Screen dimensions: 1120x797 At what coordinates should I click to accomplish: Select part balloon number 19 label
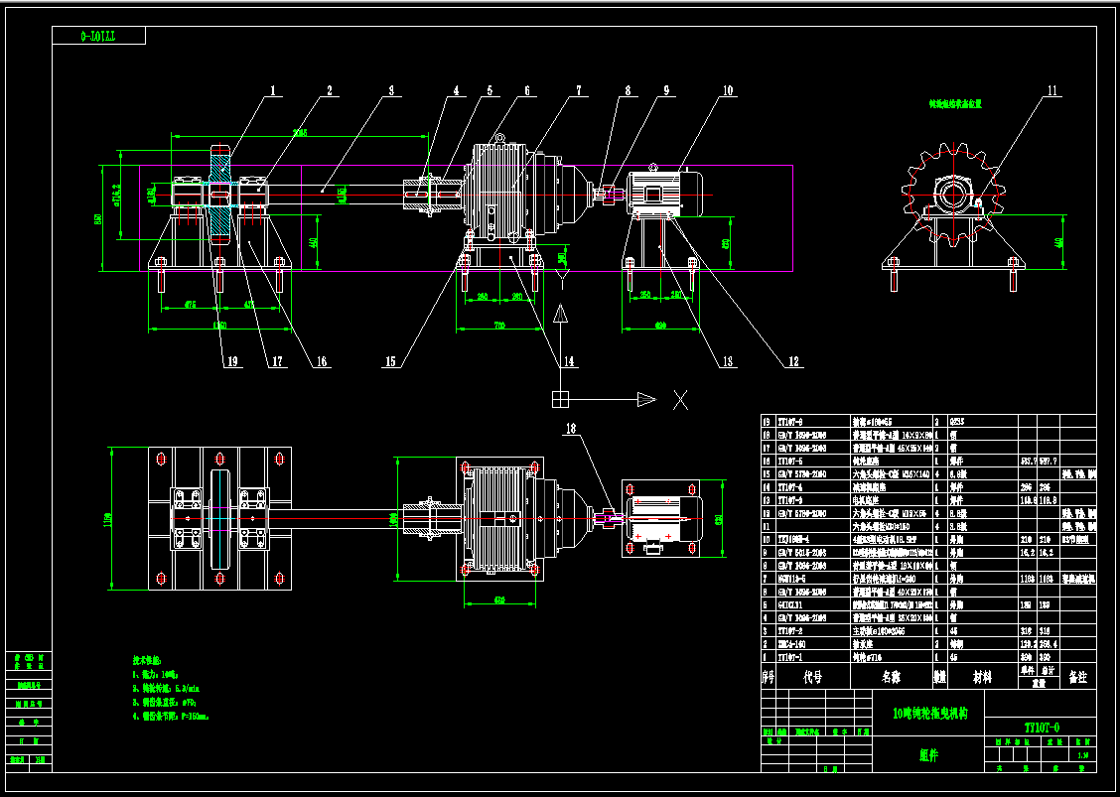pos(231,362)
